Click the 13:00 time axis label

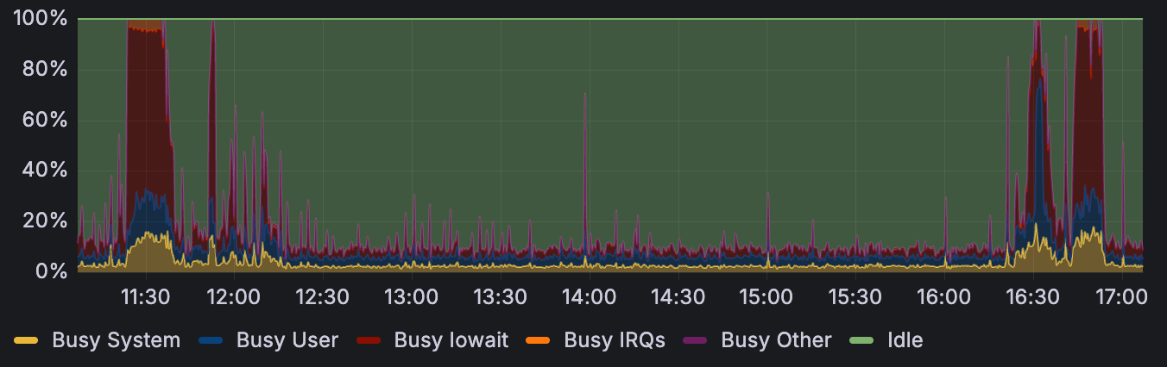coord(410,296)
